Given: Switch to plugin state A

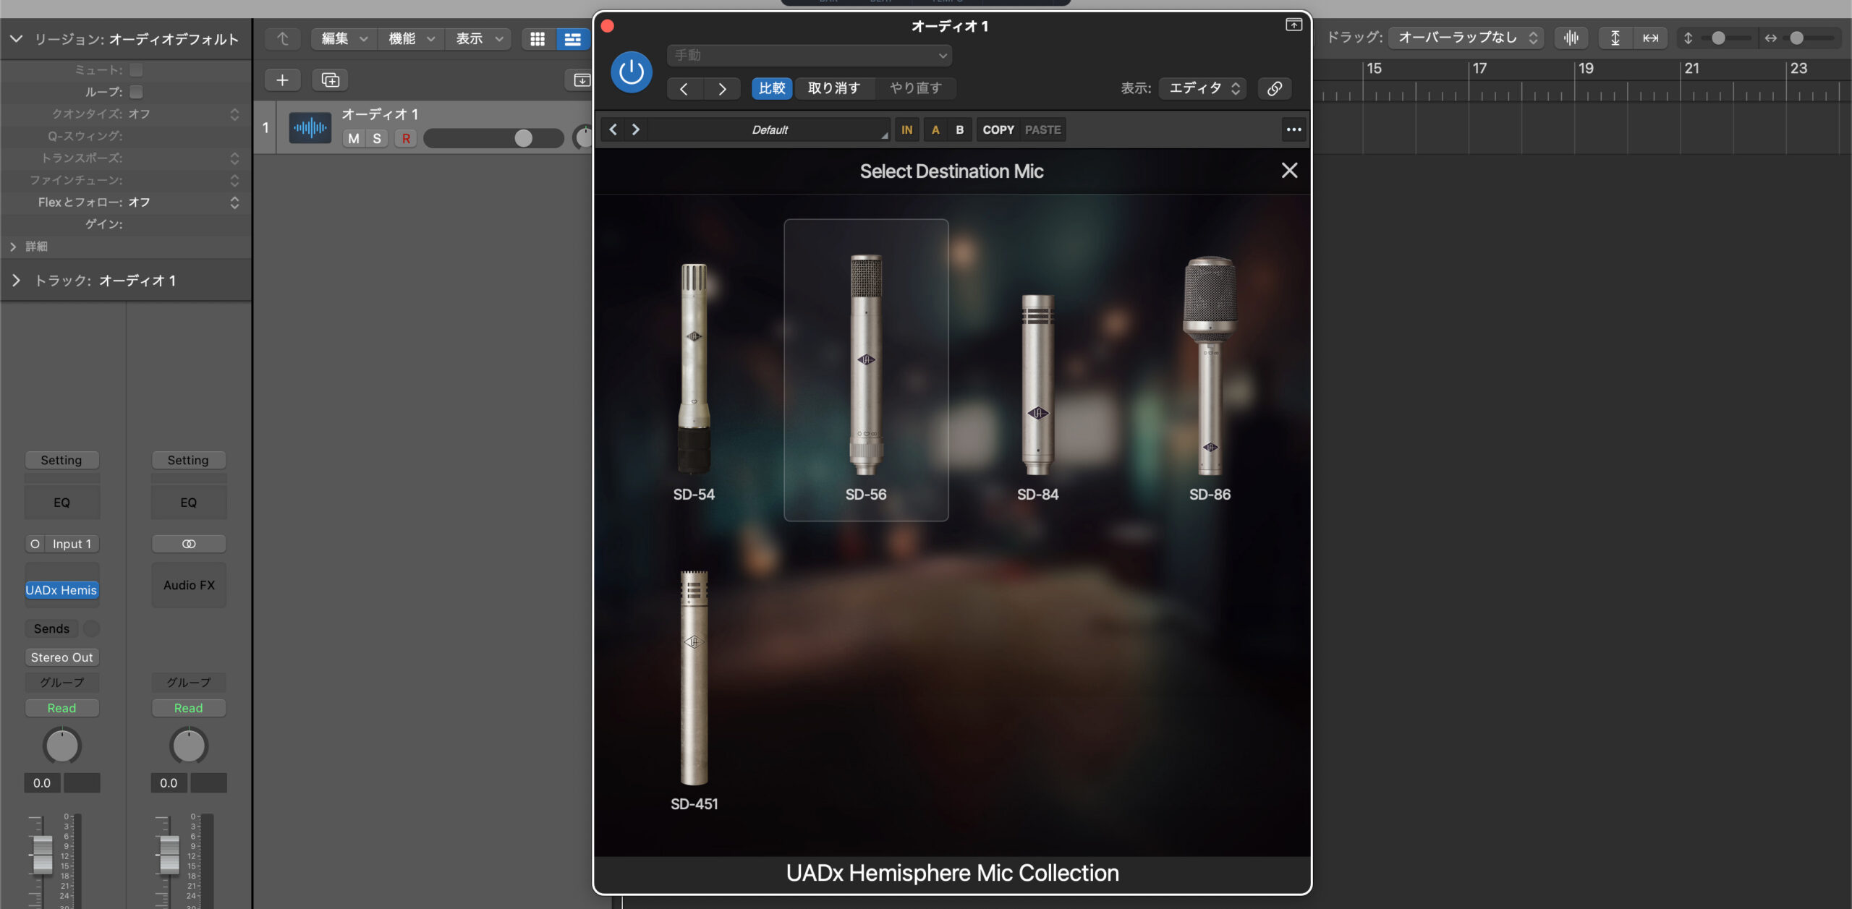Looking at the screenshot, I should click(x=935, y=130).
